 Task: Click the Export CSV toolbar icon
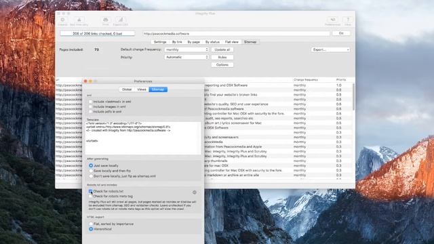pos(121,21)
